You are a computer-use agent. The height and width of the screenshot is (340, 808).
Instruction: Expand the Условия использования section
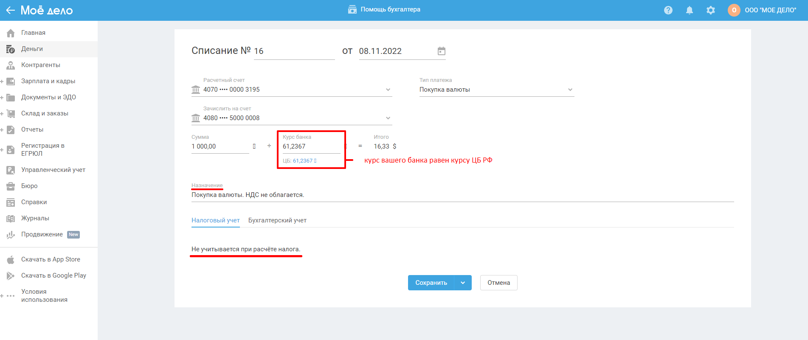2,296
